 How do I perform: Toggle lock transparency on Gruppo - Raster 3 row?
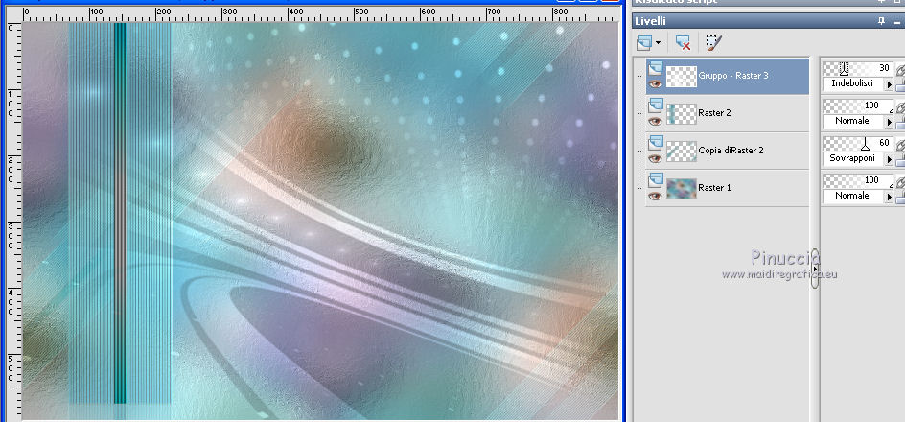point(900,85)
